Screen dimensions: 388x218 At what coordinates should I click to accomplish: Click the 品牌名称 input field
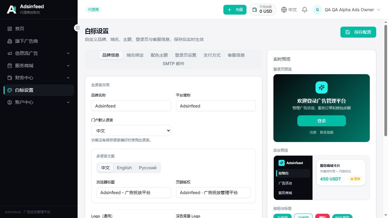(131, 106)
